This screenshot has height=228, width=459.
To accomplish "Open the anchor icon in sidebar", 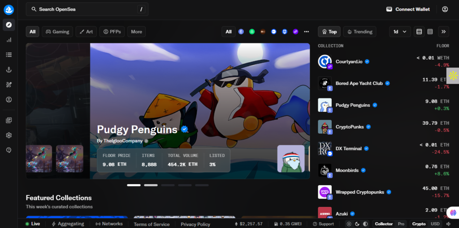I will click(9, 69).
